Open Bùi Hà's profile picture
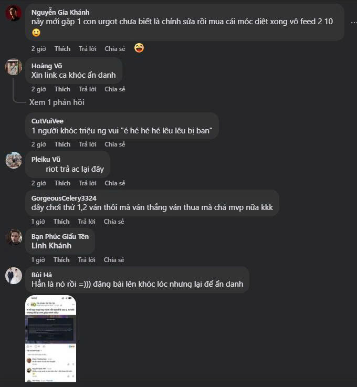The width and height of the screenshot is (357, 387). (x=14, y=275)
